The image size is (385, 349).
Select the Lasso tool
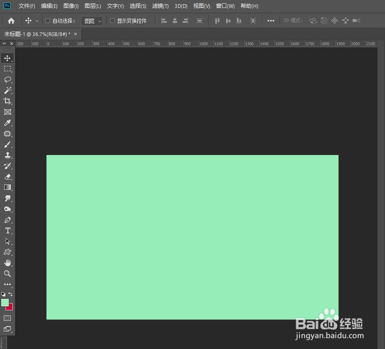pyautogui.click(x=7, y=80)
